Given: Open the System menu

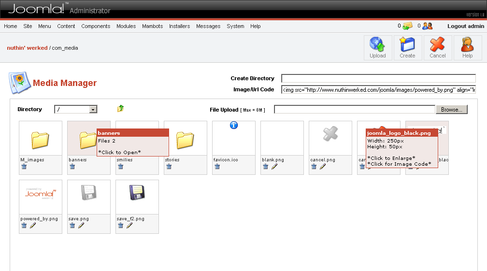Looking at the screenshot, I should coord(235,26).
